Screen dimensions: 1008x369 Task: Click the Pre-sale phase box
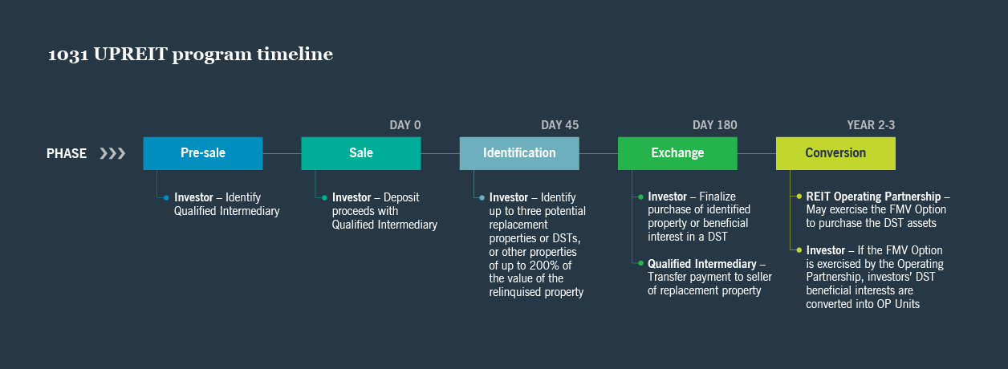click(202, 153)
